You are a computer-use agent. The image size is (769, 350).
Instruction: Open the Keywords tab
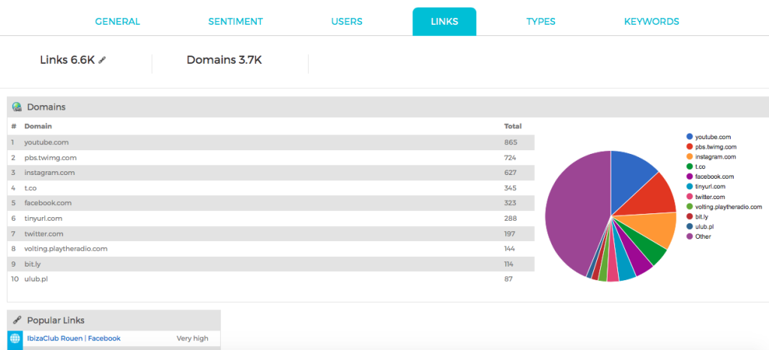[651, 22]
